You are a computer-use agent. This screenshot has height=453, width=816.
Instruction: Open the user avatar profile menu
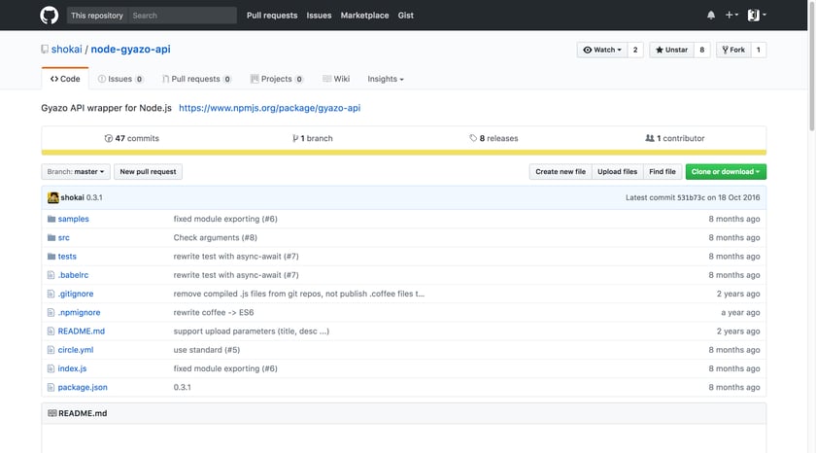757,16
